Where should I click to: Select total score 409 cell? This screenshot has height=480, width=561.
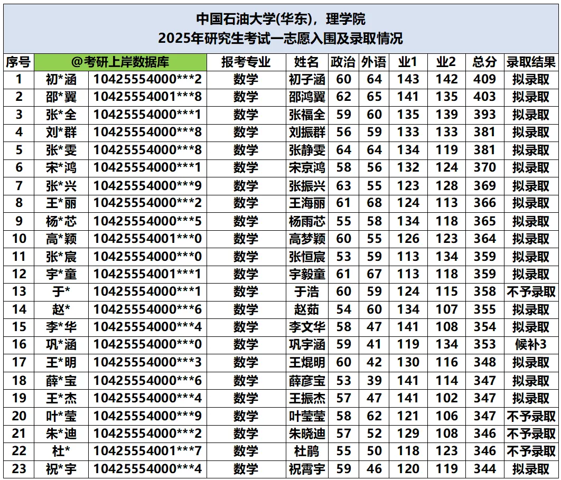pos(484,79)
